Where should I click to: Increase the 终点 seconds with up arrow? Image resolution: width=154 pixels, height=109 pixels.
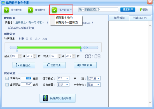tap(74, 55)
